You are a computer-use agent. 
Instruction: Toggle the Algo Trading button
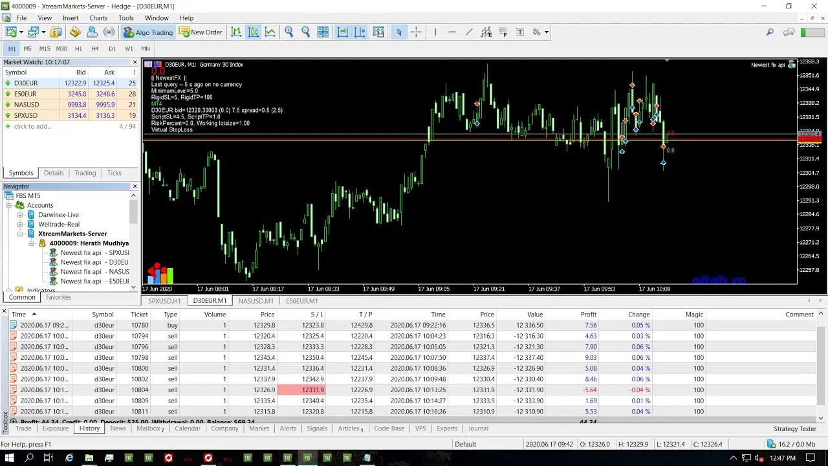[148, 32]
